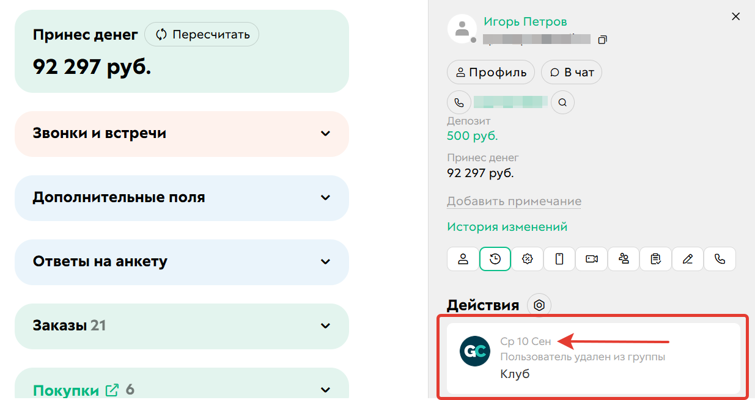Open the history clock icon tab

click(495, 259)
